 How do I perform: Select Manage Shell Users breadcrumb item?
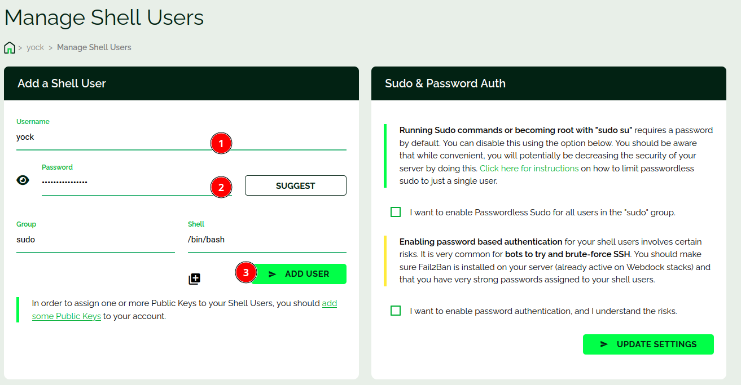pyautogui.click(x=94, y=47)
